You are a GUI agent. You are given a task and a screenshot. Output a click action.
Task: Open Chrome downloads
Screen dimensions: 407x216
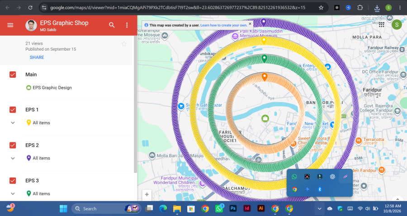coord(377,8)
